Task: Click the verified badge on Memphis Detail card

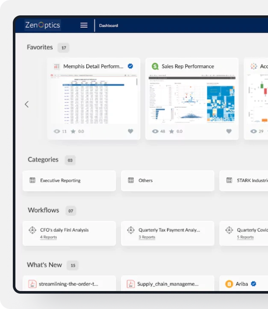Action: click(131, 66)
